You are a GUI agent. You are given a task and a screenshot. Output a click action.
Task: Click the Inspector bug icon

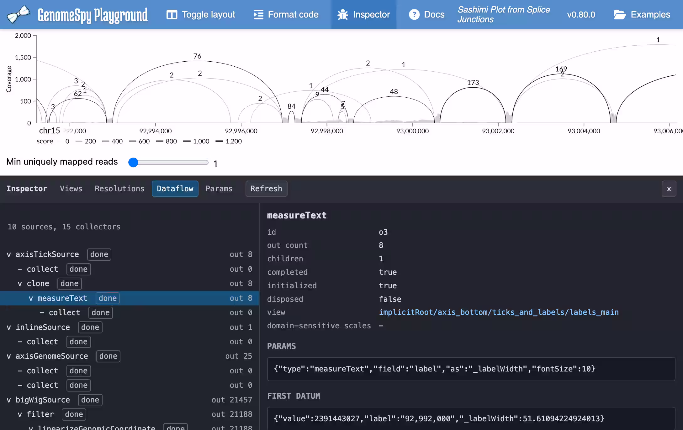[343, 15]
